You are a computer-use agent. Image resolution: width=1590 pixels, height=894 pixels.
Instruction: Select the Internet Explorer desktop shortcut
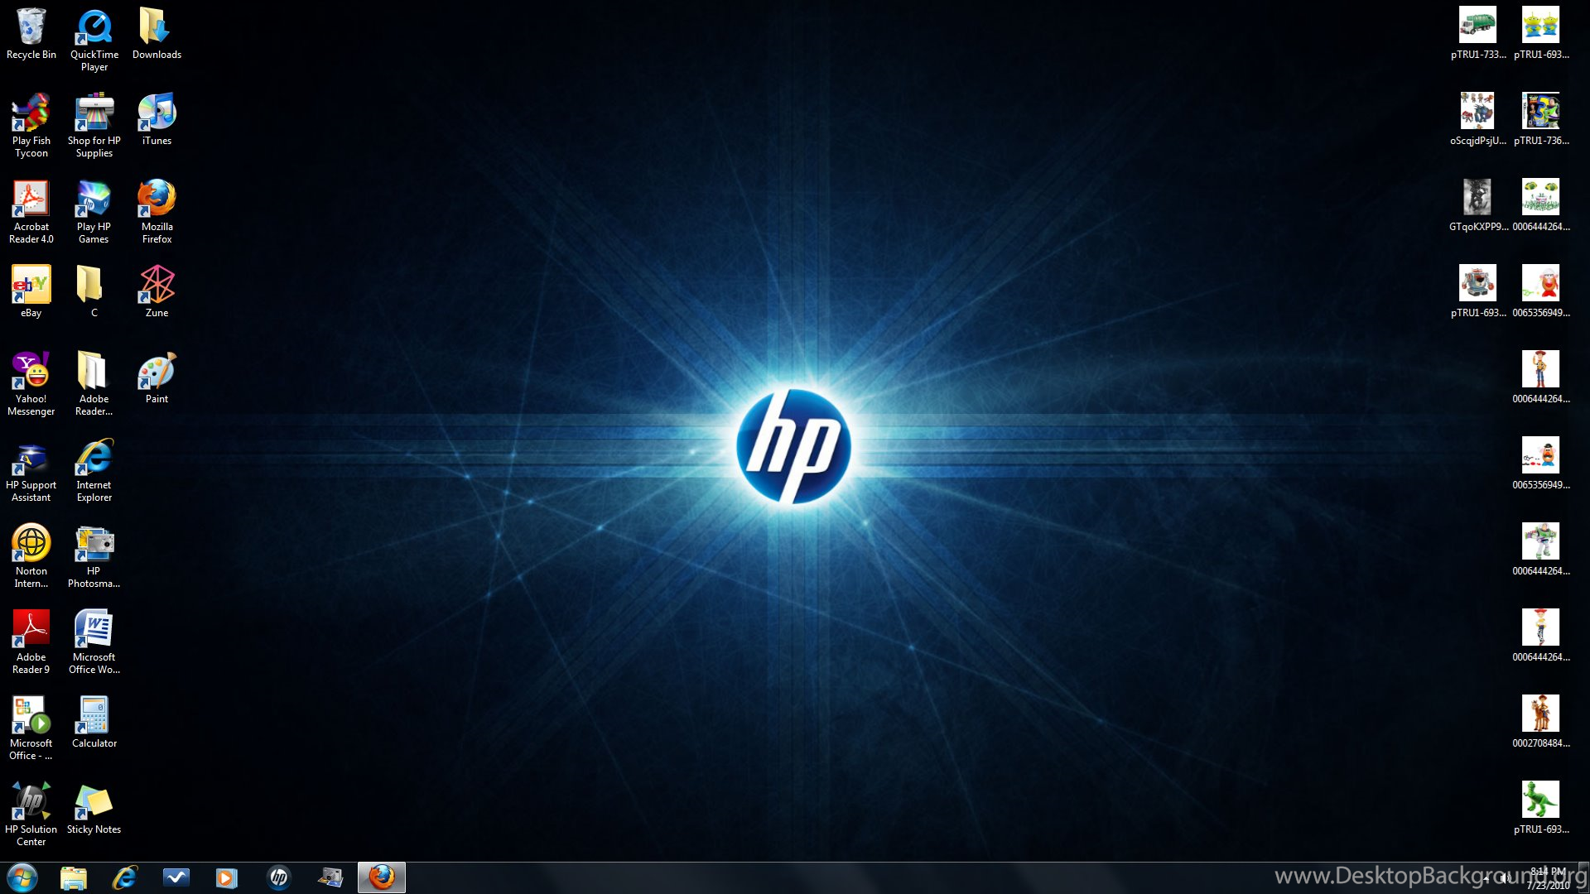coord(94,469)
